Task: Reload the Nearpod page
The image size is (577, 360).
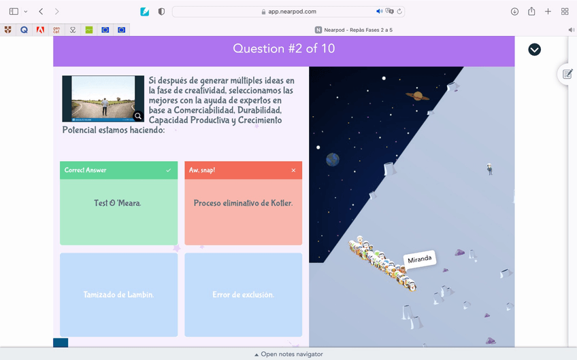Action: [399, 12]
